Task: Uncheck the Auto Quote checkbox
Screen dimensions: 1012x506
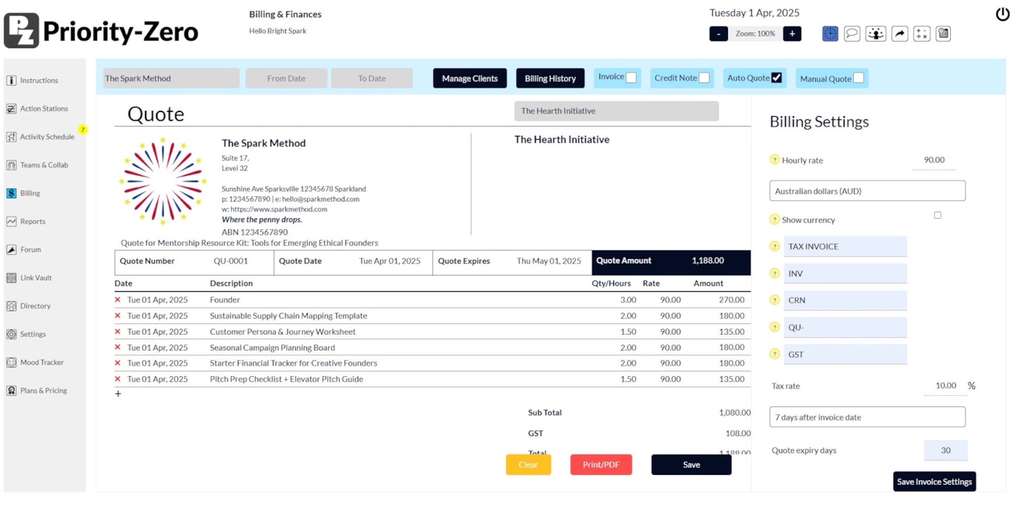Action: 776,78
